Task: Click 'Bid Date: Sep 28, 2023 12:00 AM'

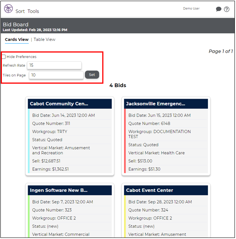Action: (160, 202)
